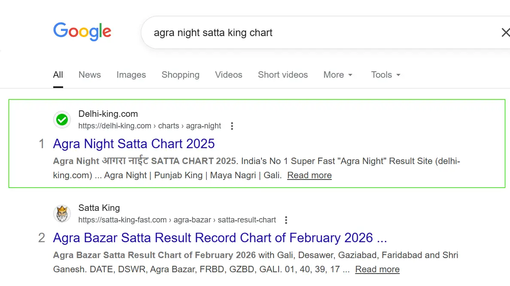Click the Delhi-king.com green checkmark favicon
The image size is (510, 286).
tap(62, 120)
